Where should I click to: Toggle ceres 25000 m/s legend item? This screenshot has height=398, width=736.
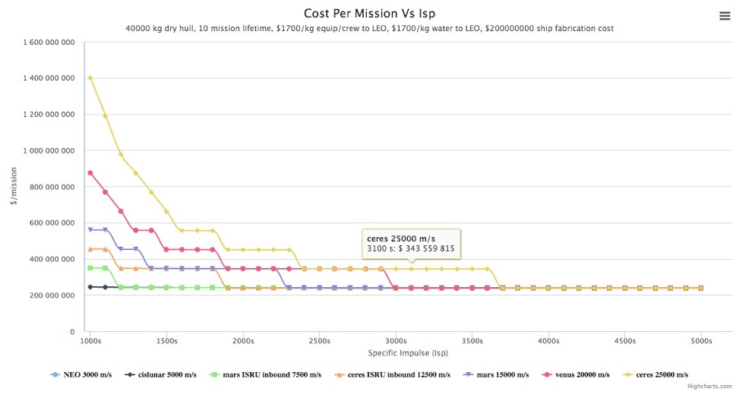[x=663, y=374]
